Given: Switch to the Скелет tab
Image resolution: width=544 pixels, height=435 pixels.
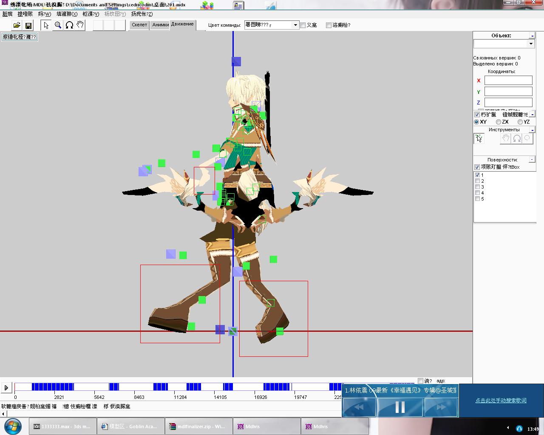Looking at the screenshot, I should pos(139,25).
